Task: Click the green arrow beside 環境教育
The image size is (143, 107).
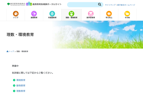Action: (x=14, y=80)
